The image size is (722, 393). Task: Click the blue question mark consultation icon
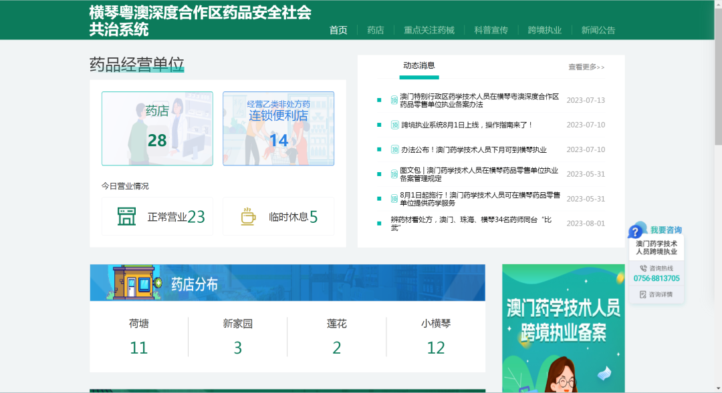tap(635, 231)
